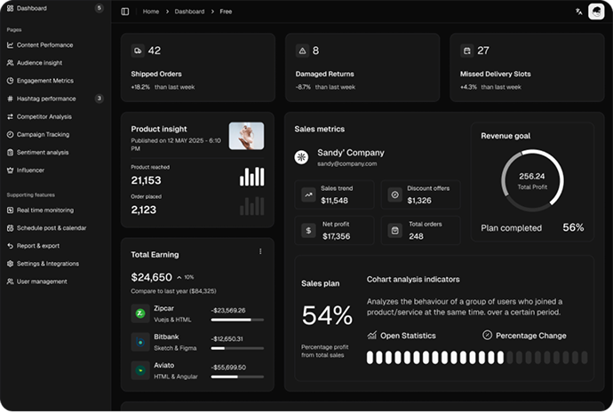Toggle the sidebar collapse icon
This screenshot has height=412, width=613.
pyautogui.click(x=125, y=12)
